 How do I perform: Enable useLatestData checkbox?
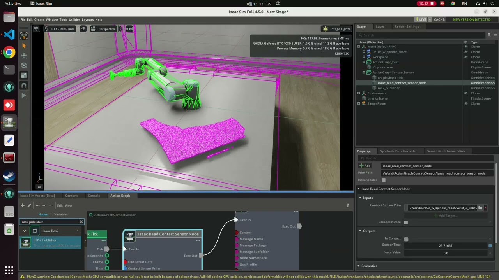click(406, 222)
